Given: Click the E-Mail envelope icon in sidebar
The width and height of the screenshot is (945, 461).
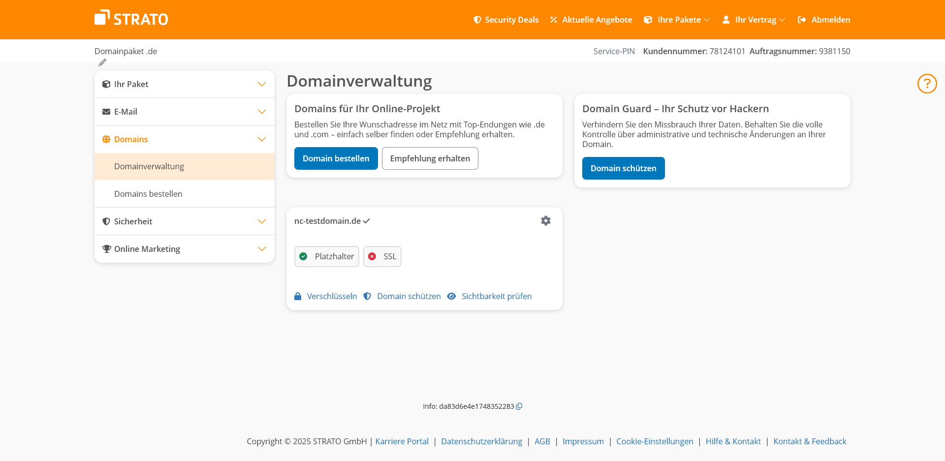Looking at the screenshot, I should [x=106, y=112].
